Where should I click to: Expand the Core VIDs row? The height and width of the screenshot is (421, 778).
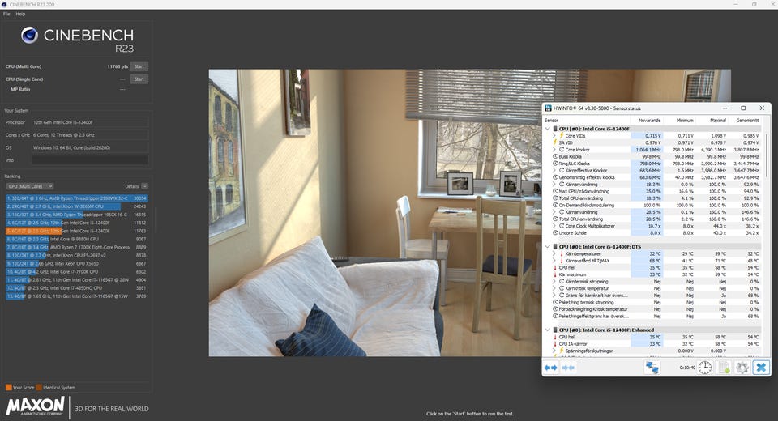pyautogui.click(x=554, y=135)
